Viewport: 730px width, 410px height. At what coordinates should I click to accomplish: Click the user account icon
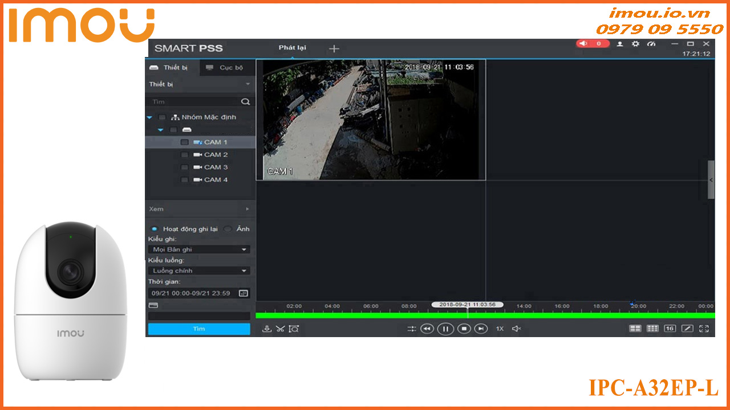pyautogui.click(x=619, y=44)
